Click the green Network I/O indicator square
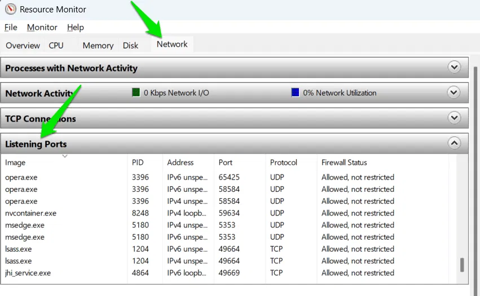 (x=135, y=92)
